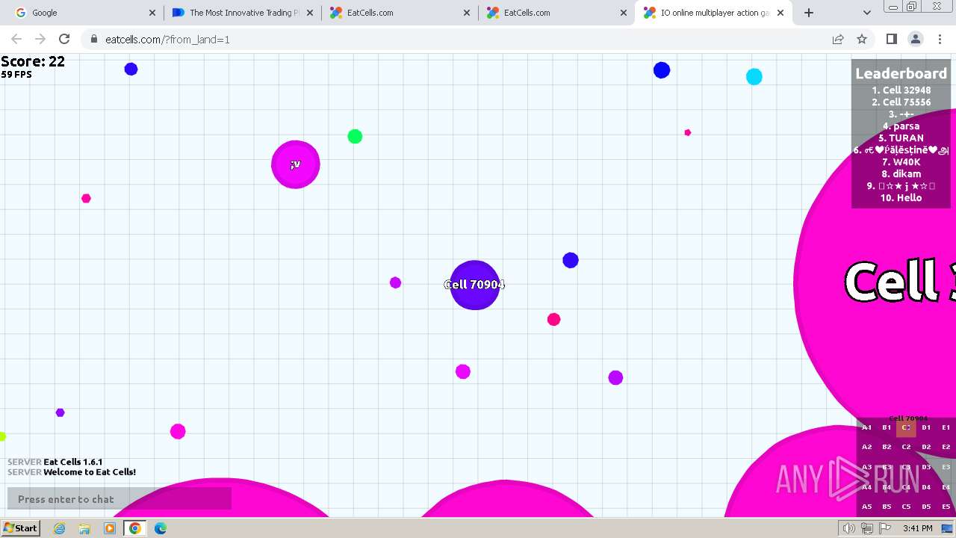Viewport: 956px width, 538px height.
Task: Click the Cell 70904 player cell
Action: [x=474, y=285]
